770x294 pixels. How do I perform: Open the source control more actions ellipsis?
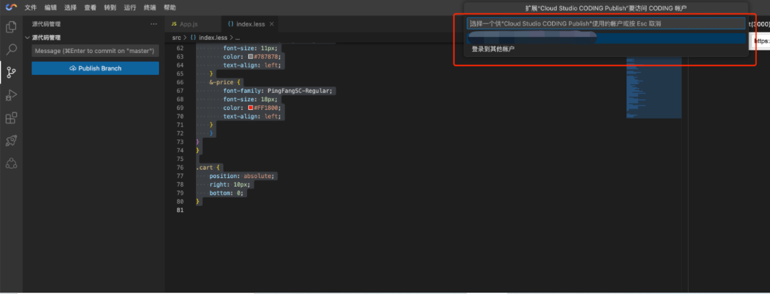point(154,24)
